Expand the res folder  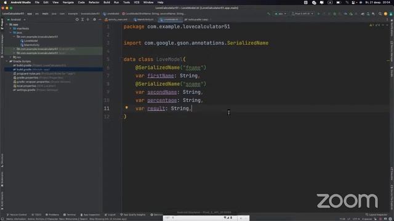tap(10, 57)
